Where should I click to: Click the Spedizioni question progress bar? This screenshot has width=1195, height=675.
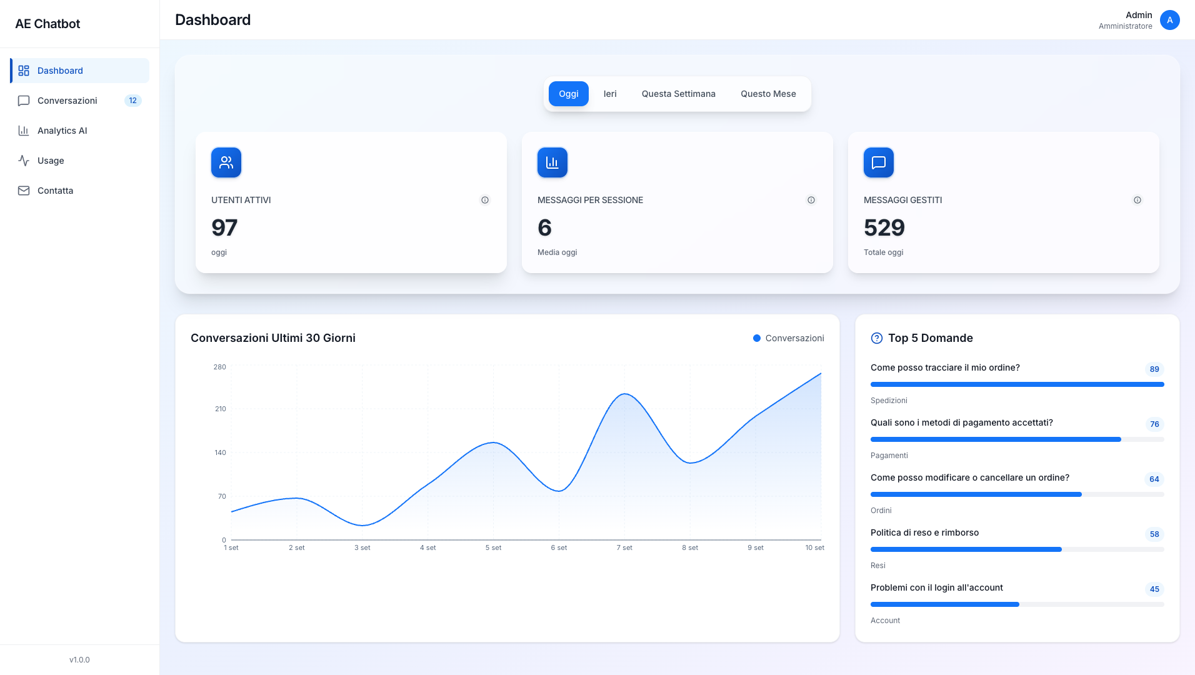tap(1017, 384)
